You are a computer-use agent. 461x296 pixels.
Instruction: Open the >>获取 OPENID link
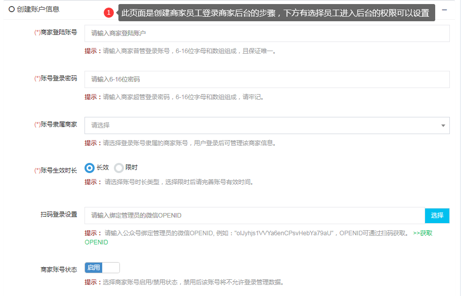(423, 233)
